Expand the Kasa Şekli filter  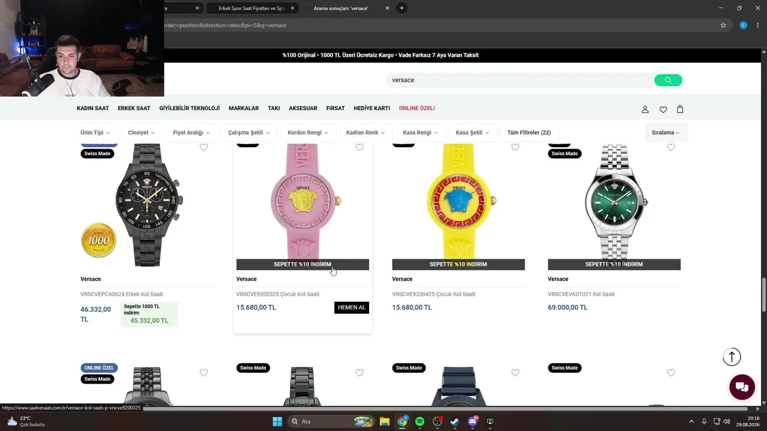click(x=473, y=132)
